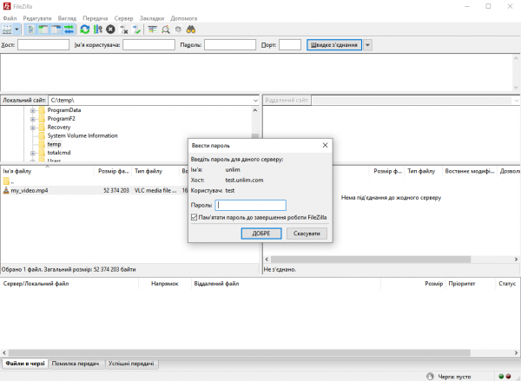Click the cancel current operation icon
521x381 pixels.
110,30
